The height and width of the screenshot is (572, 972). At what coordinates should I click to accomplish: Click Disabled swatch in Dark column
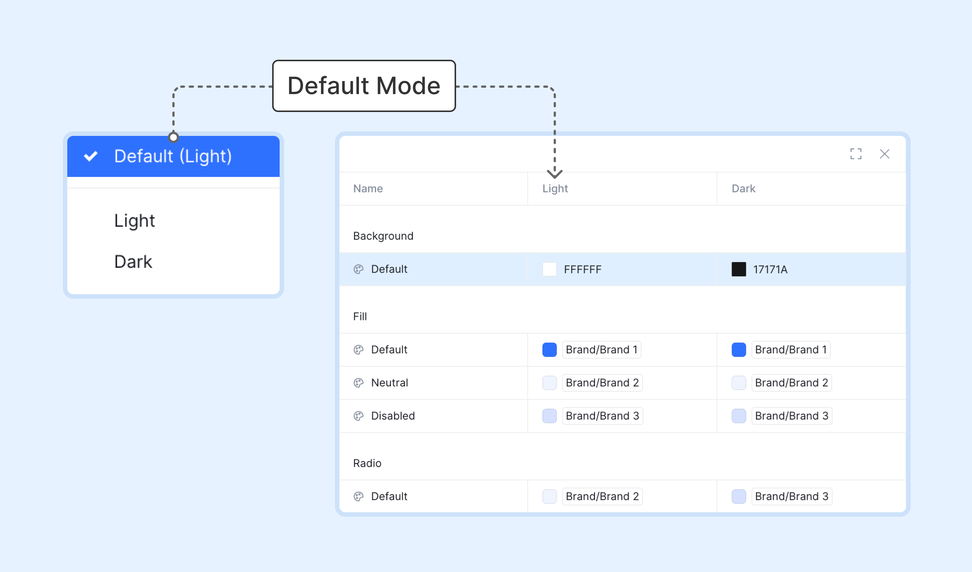point(739,416)
